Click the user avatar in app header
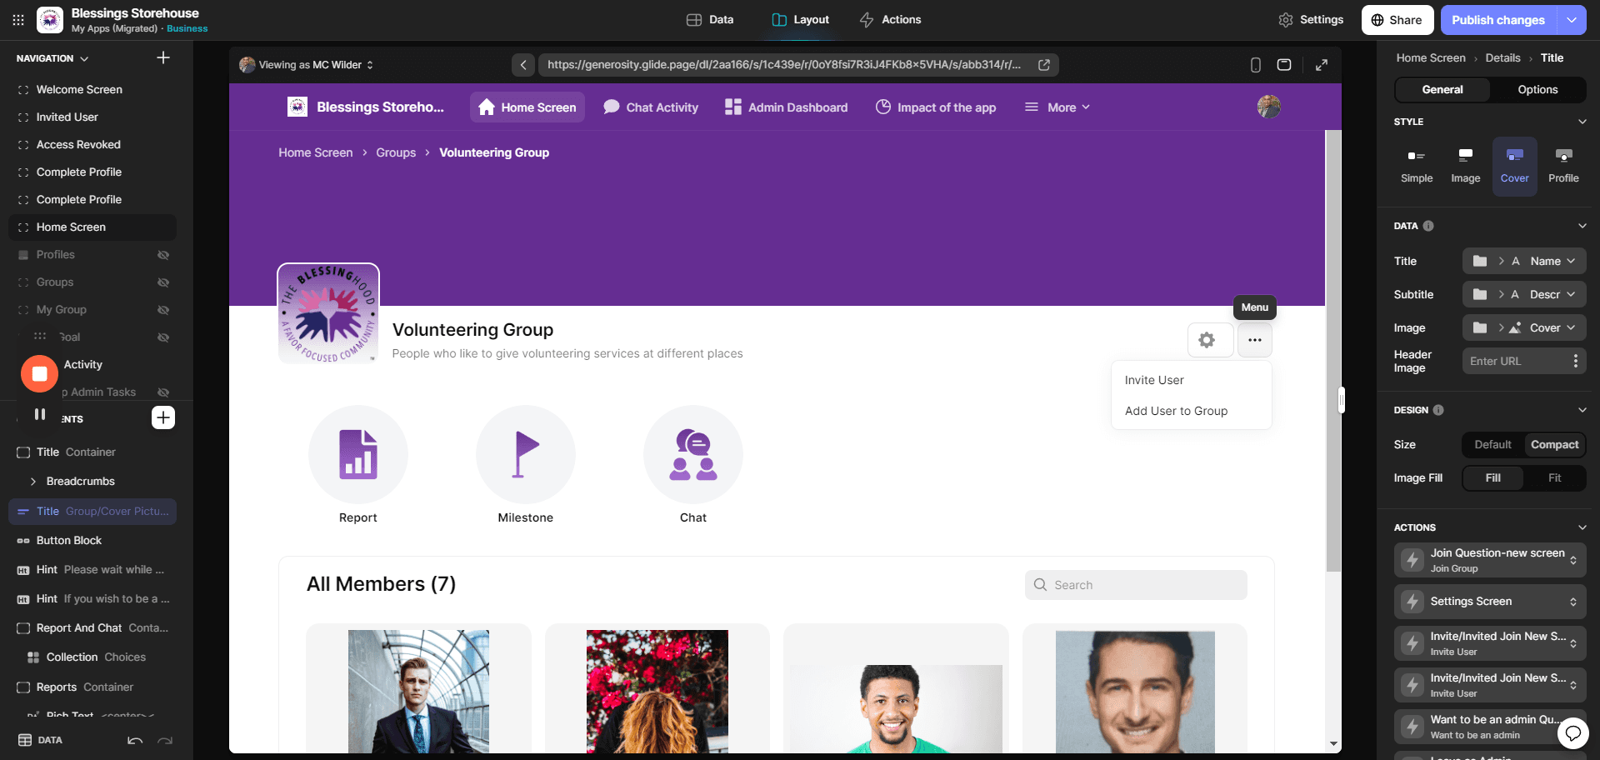 pos(1268,107)
